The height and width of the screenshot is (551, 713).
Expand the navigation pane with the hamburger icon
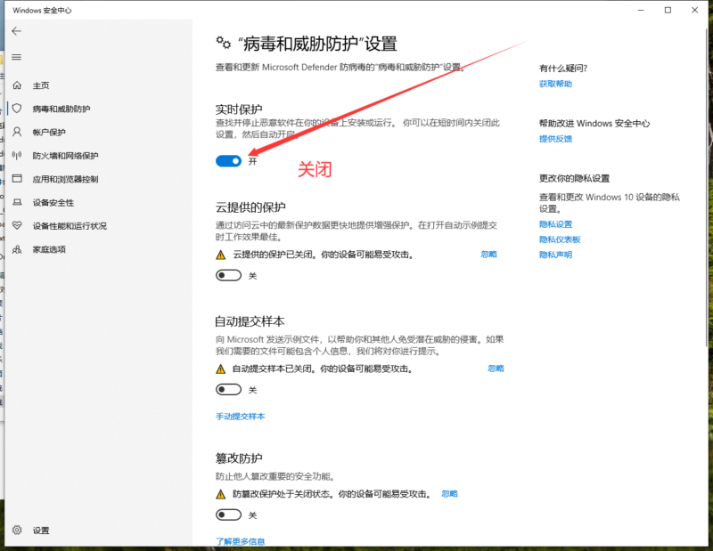pyautogui.click(x=16, y=56)
